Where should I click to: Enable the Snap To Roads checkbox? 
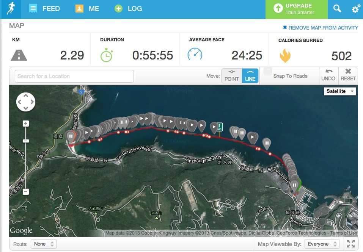pos(268,72)
